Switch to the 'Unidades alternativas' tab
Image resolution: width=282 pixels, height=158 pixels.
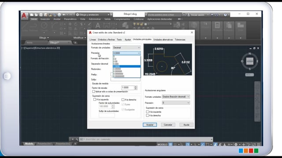(163, 39)
